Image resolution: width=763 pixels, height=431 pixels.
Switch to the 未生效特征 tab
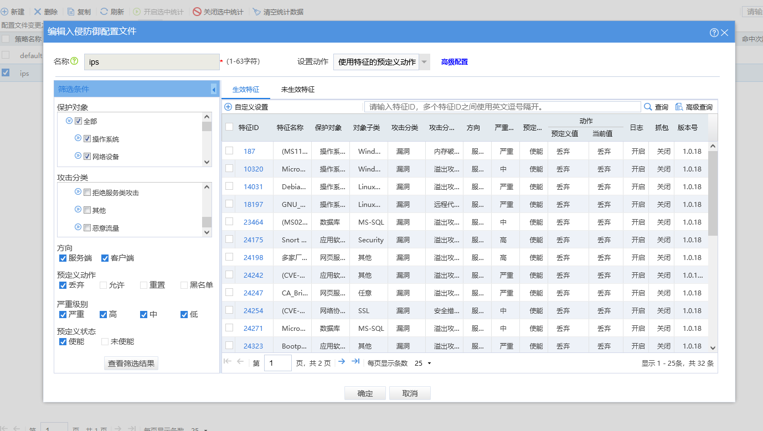point(297,89)
